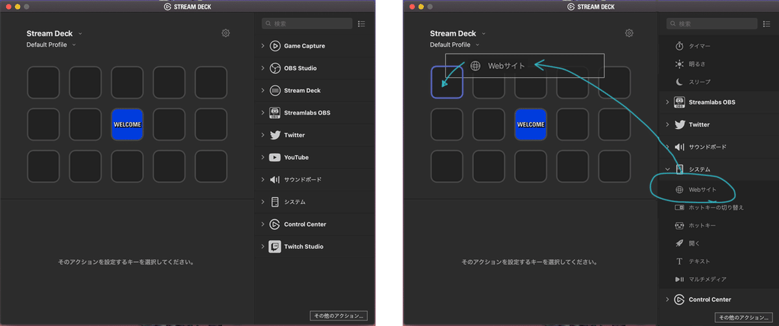
Task: Focus the 検索 search field in right window
Action: point(712,23)
